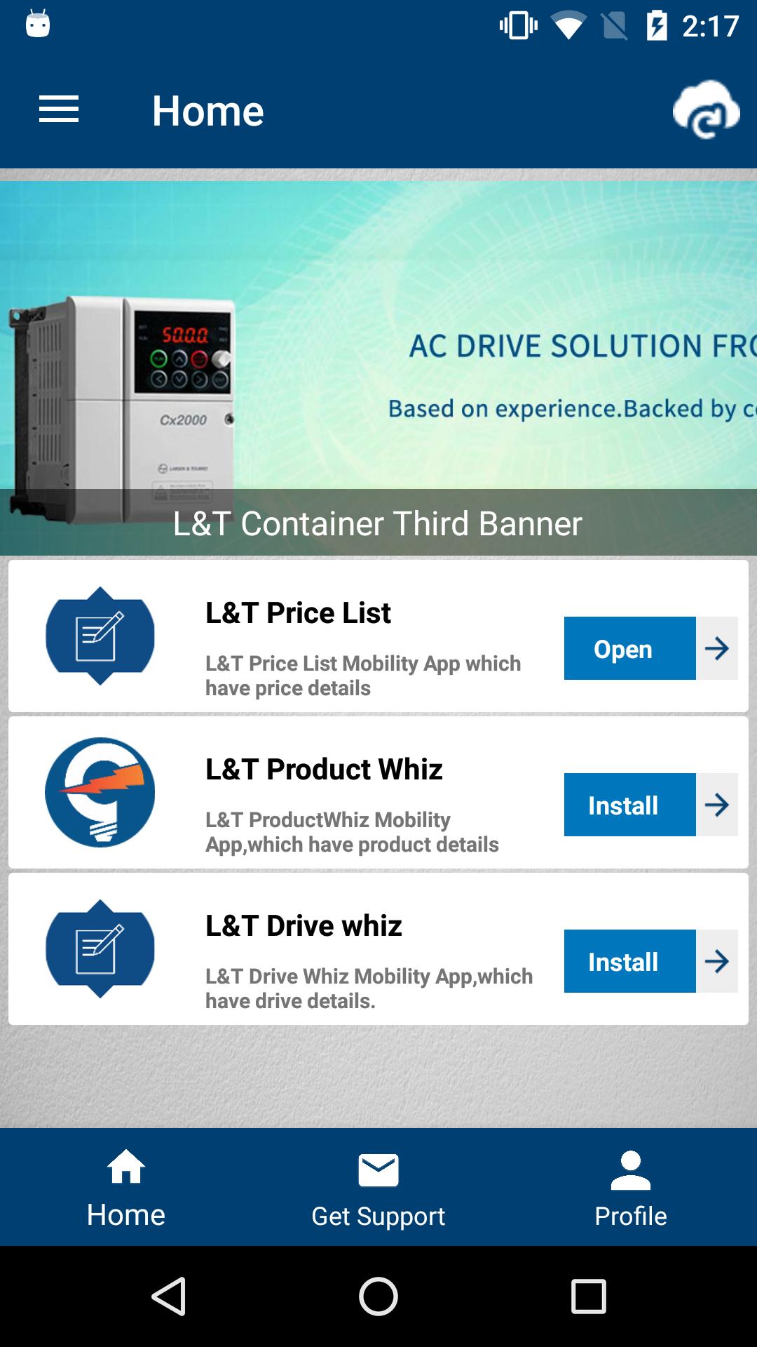Tap the Android home circle button
The width and height of the screenshot is (757, 1347).
coord(378,1296)
